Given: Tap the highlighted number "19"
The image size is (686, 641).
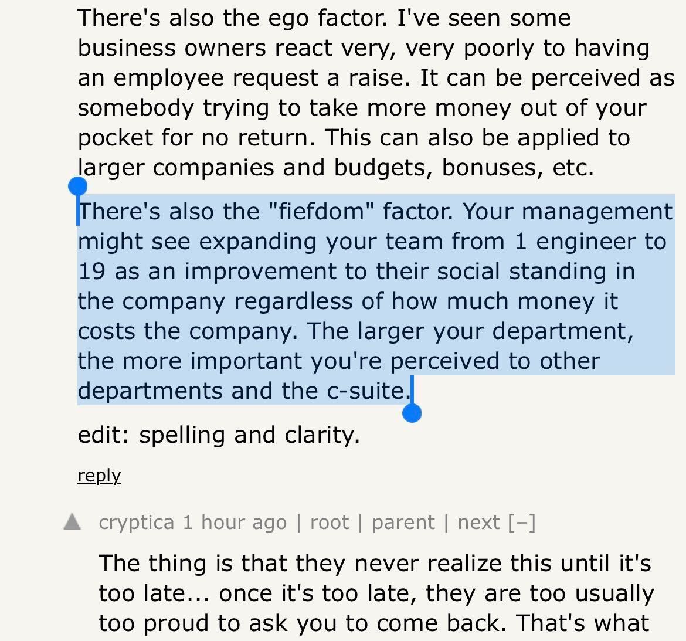Looking at the screenshot, I should (x=92, y=272).
